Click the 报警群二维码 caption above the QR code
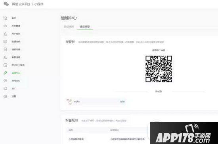 coord(159,51)
